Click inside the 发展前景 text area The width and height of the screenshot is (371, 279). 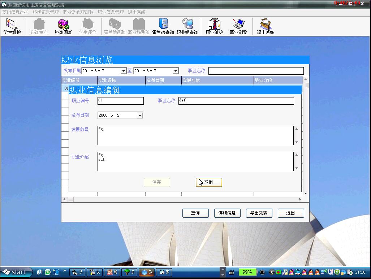coord(195,135)
